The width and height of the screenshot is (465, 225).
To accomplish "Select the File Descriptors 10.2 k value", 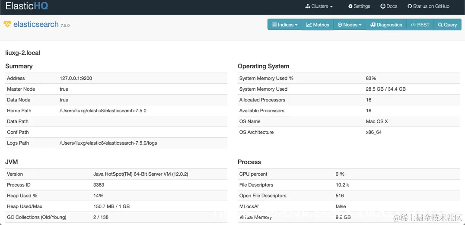I will click(x=342, y=185).
